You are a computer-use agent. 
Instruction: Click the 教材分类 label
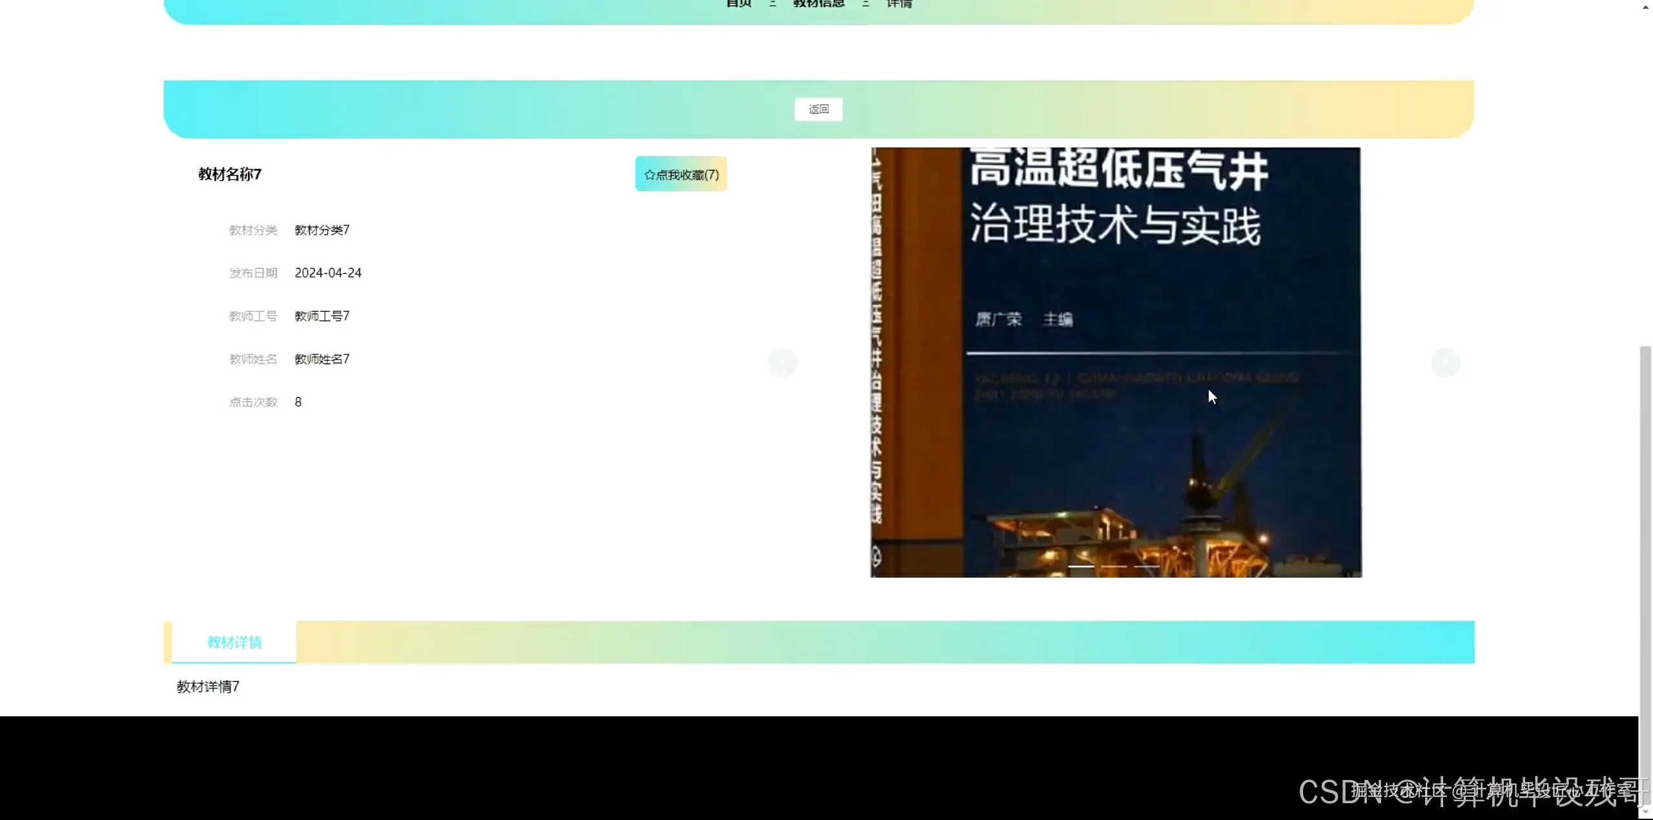tap(253, 230)
